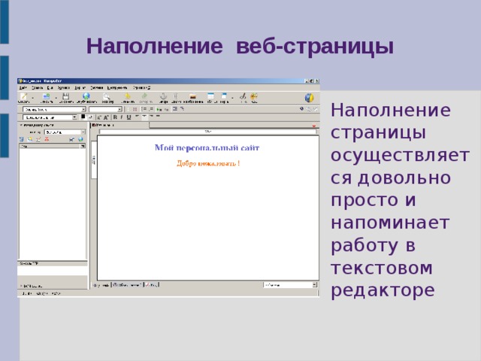This screenshot has height=361, width=481.
Task: Open the CSS editor palette icon
Action: (254, 96)
